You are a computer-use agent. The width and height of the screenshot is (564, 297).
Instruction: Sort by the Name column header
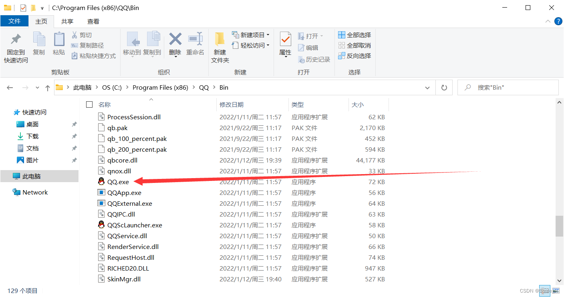tap(105, 104)
